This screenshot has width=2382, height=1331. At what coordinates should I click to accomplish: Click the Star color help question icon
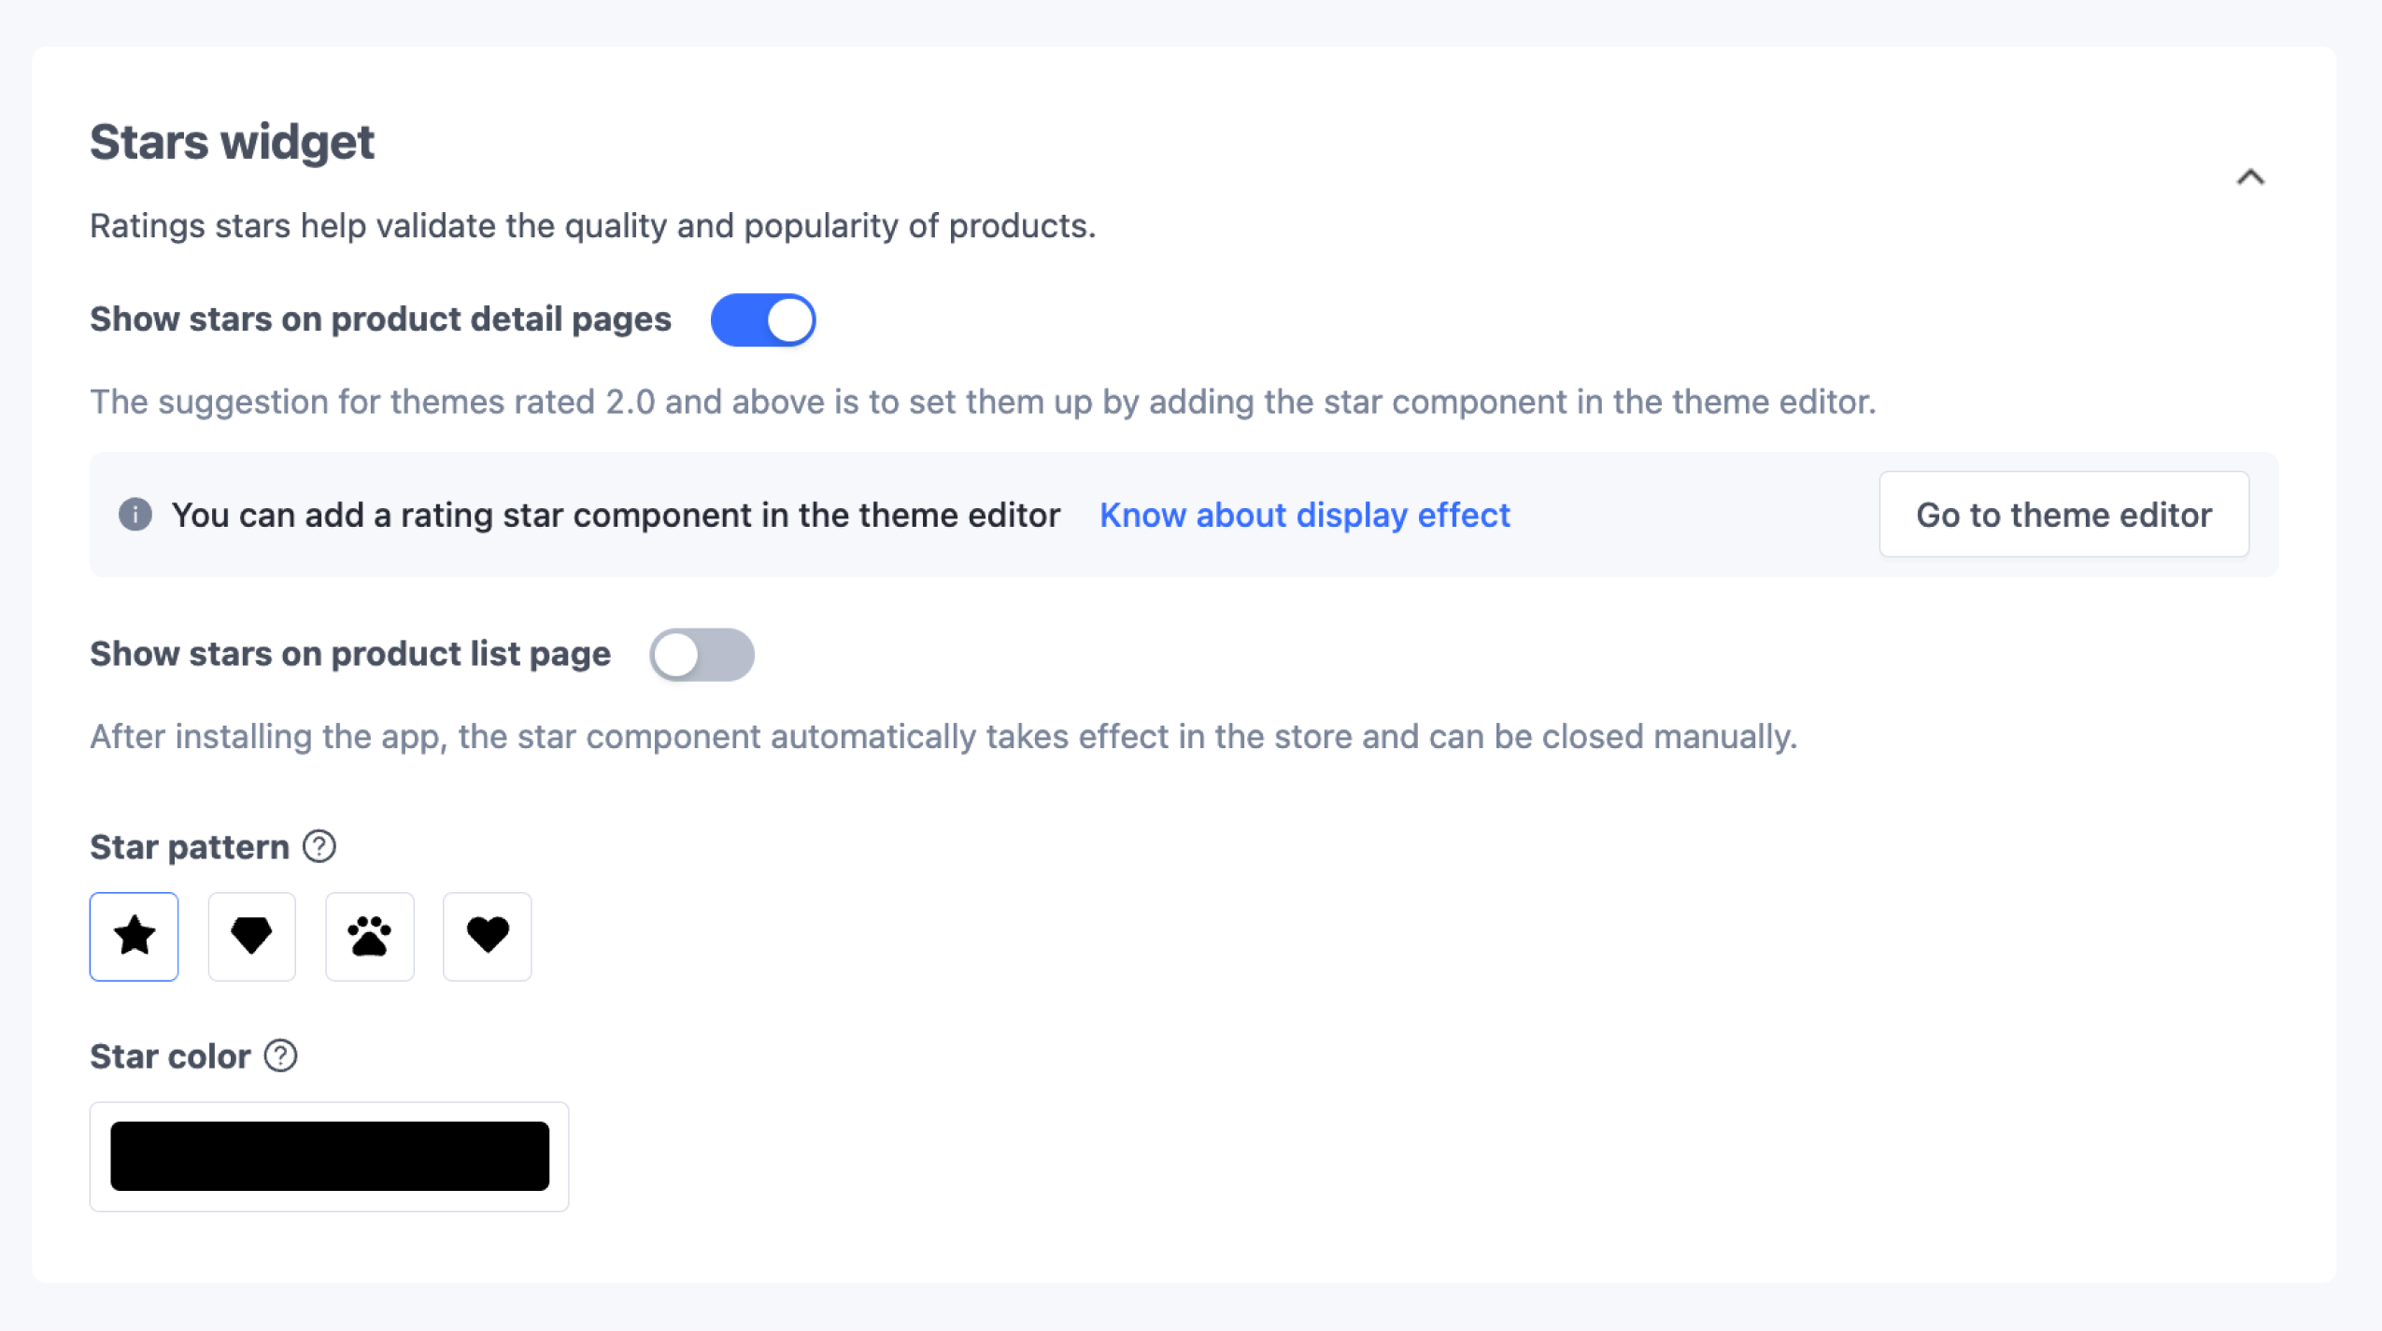(x=280, y=1056)
